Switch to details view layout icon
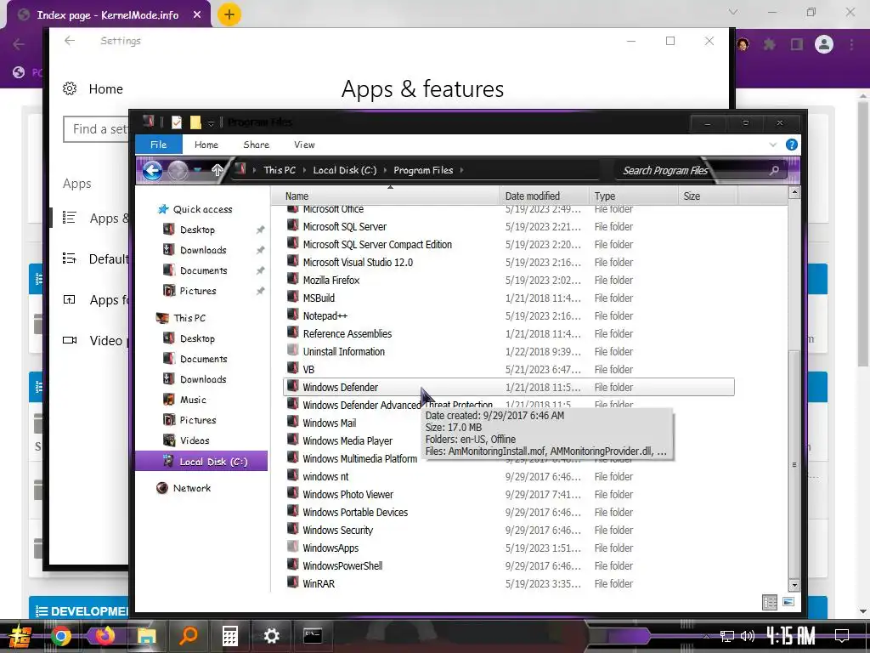 (770, 603)
